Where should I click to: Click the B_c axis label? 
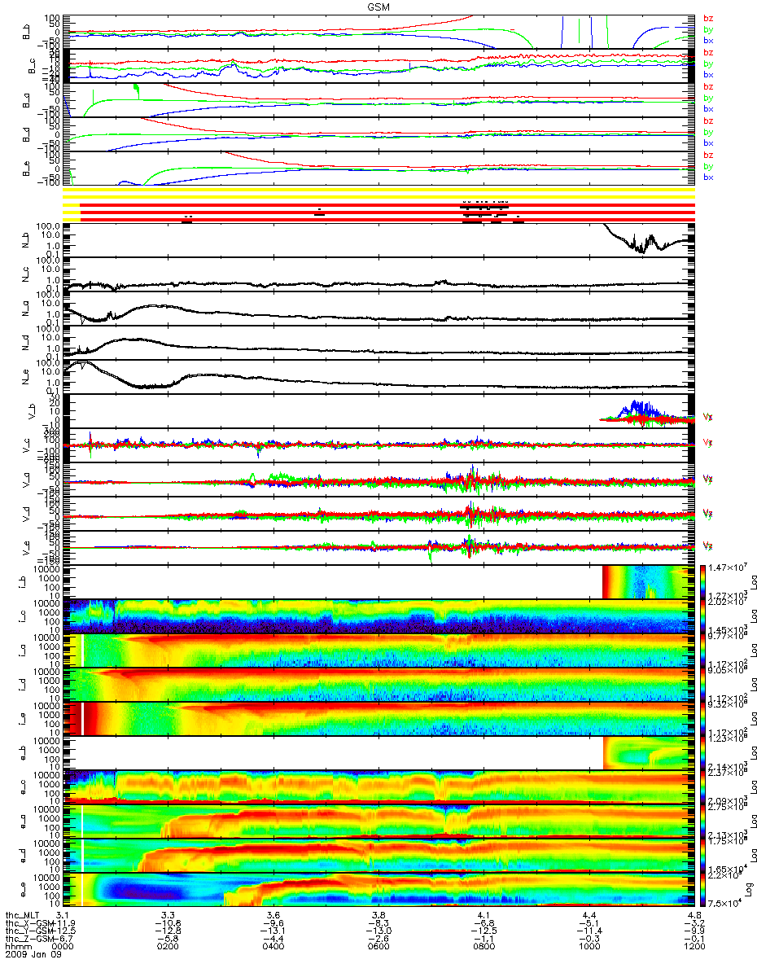click(x=33, y=65)
